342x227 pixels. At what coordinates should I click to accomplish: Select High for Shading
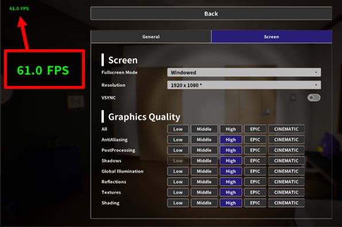[x=231, y=203]
